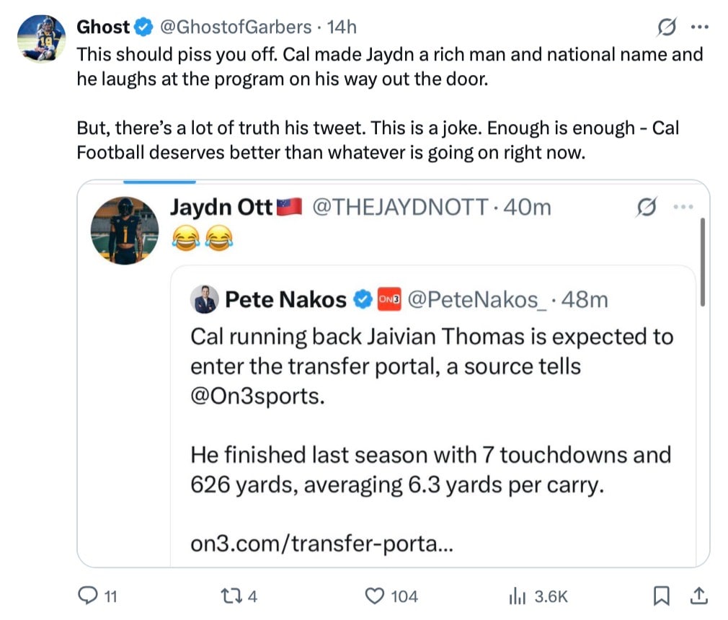
Task: Open view analytics bar chart icon
Action: (x=518, y=596)
